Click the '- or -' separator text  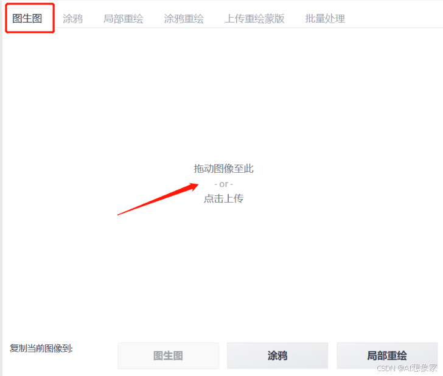(223, 184)
